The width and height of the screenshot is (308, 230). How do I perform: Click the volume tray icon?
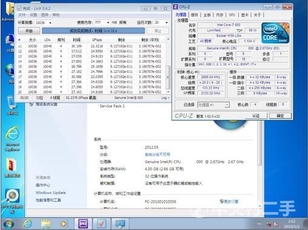pyautogui.click(x=276, y=224)
